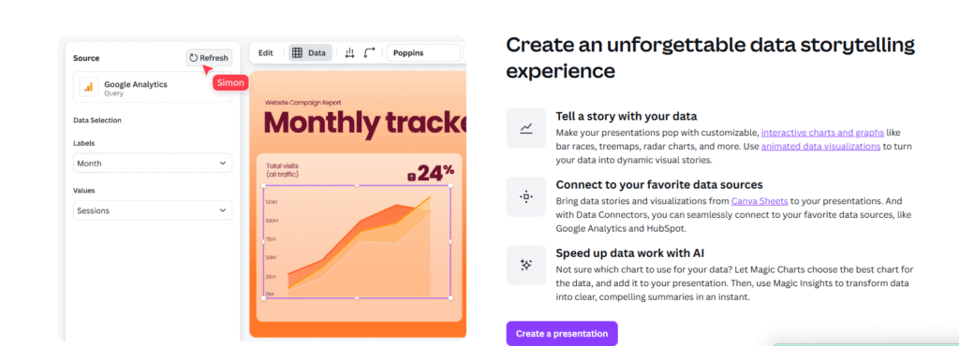Open the interactive charts and graphs link
The width and height of the screenshot is (959, 346).
822,133
